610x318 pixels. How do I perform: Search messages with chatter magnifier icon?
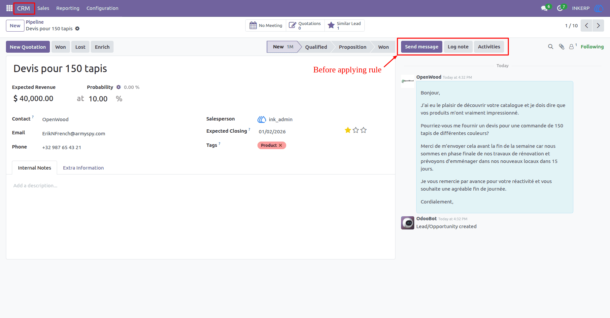tap(551, 47)
